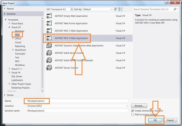Select the LightSwitch category

point(17,80)
